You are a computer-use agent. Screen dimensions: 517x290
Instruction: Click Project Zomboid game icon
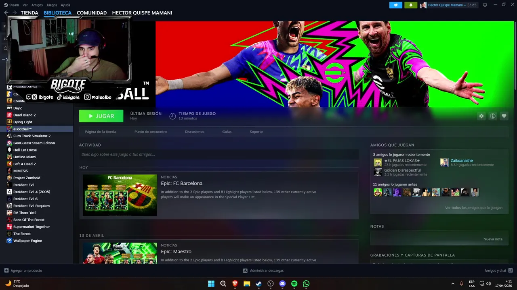pos(9,178)
